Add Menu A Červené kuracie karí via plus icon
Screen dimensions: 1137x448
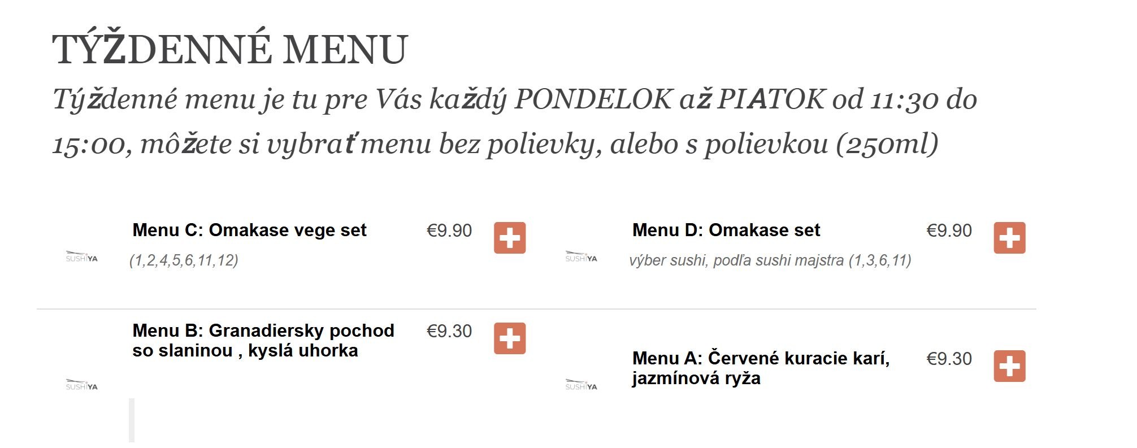1009,366
